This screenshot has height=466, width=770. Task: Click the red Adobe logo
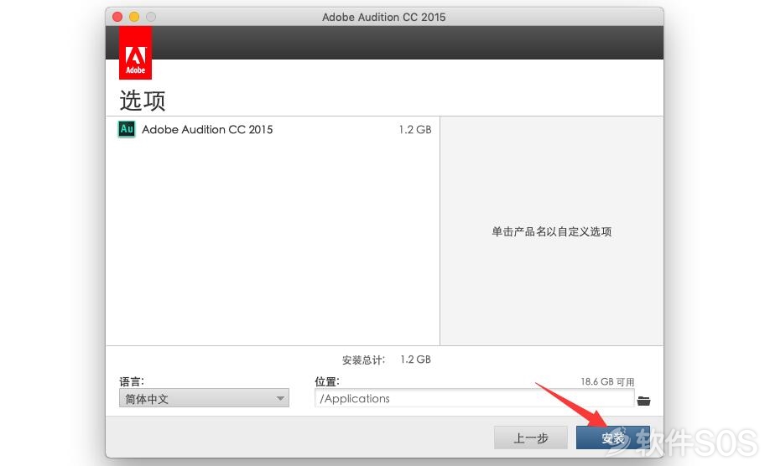pyautogui.click(x=135, y=53)
